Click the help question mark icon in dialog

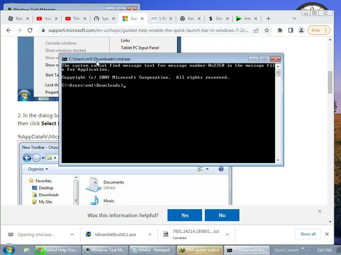tap(221, 169)
